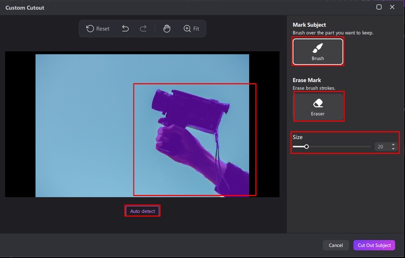Decrease brush size with the down stepper arrow
The height and width of the screenshot is (258, 405).
click(393, 149)
